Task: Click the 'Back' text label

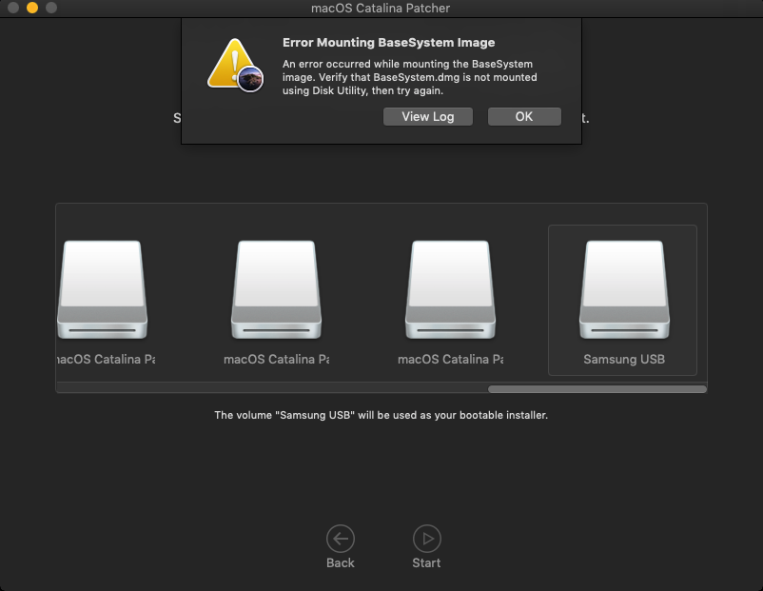Action: 341,562
